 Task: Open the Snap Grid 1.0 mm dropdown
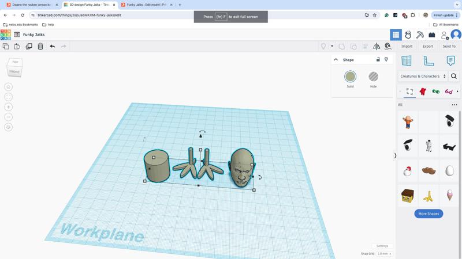click(384, 253)
